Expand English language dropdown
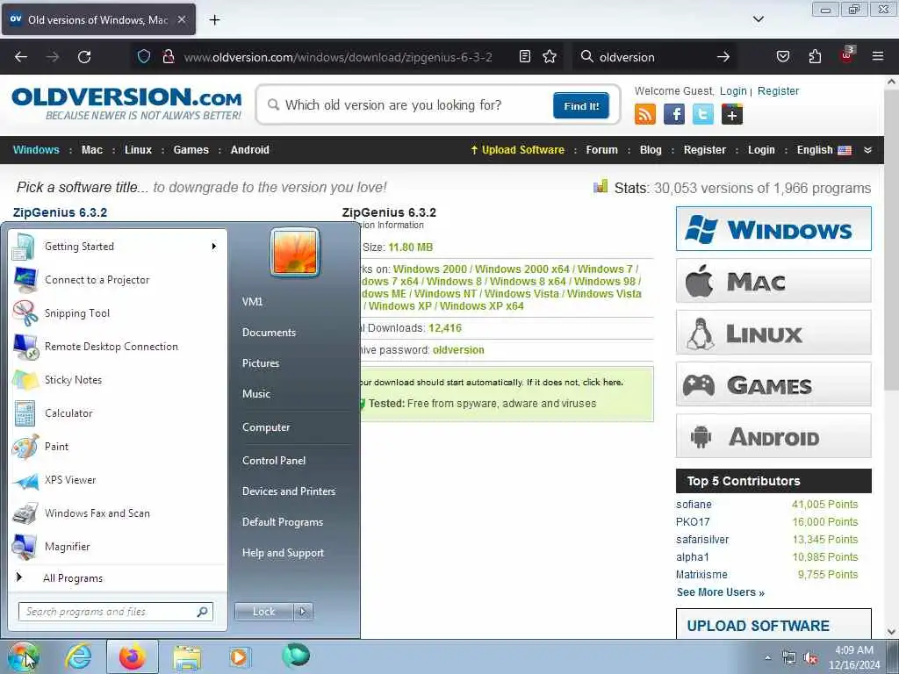The image size is (899, 674). click(867, 150)
